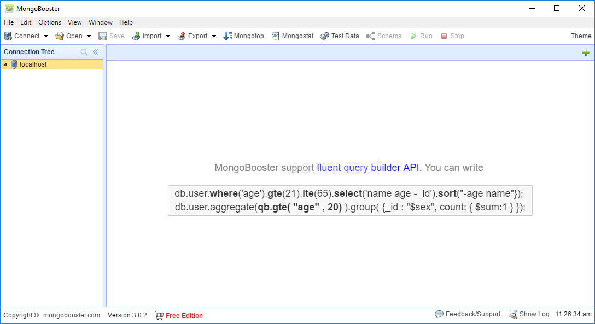Collapse the localhost tree node
This screenshot has width=595, height=324.
tap(5, 65)
